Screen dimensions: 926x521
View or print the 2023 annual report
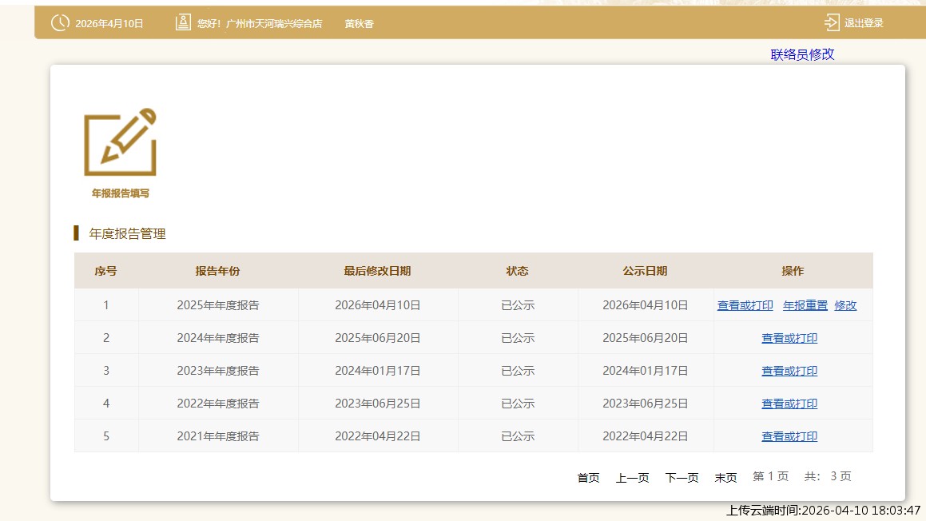pyautogui.click(x=789, y=371)
